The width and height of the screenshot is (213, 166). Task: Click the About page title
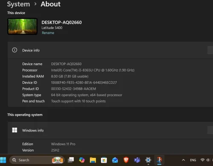click(51, 4)
